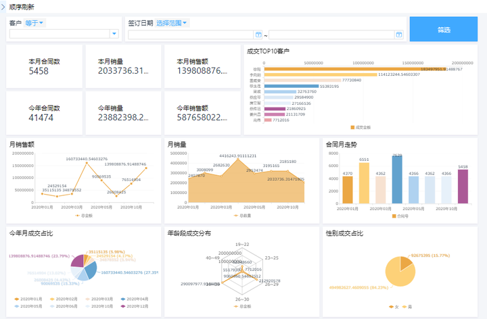This screenshot has width=487, height=319.
Task: Select the 今年销售额 card
Action: 202,113
